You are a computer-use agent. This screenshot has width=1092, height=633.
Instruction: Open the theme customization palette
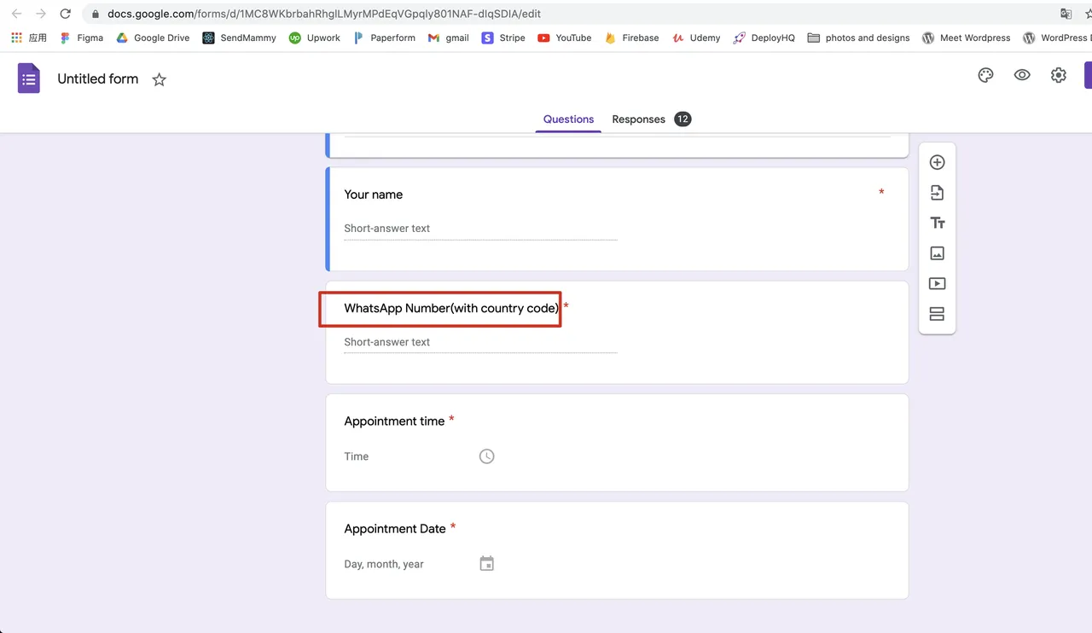(x=985, y=75)
